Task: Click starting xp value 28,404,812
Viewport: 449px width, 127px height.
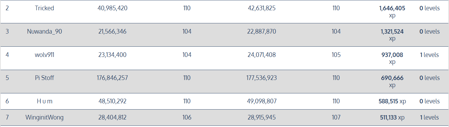Action: click(x=112, y=118)
